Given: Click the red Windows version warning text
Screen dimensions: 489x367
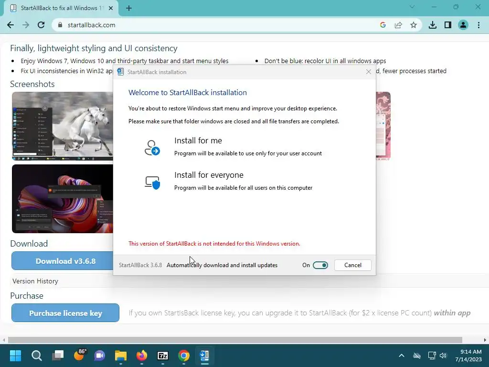Looking at the screenshot, I should point(214,244).
